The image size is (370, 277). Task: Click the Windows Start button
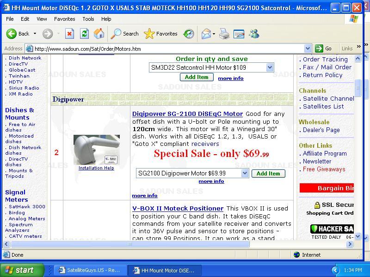click(x=22, y=270)
